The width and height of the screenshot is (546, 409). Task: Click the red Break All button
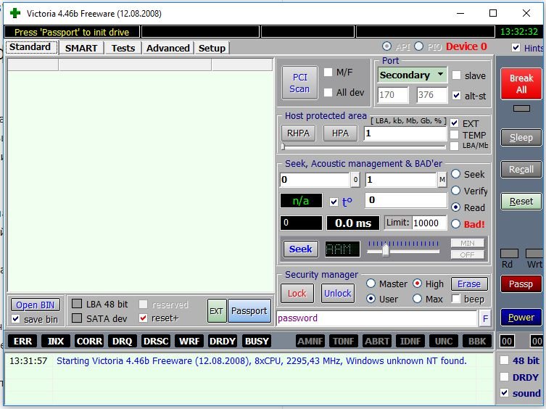click(521, 83)
